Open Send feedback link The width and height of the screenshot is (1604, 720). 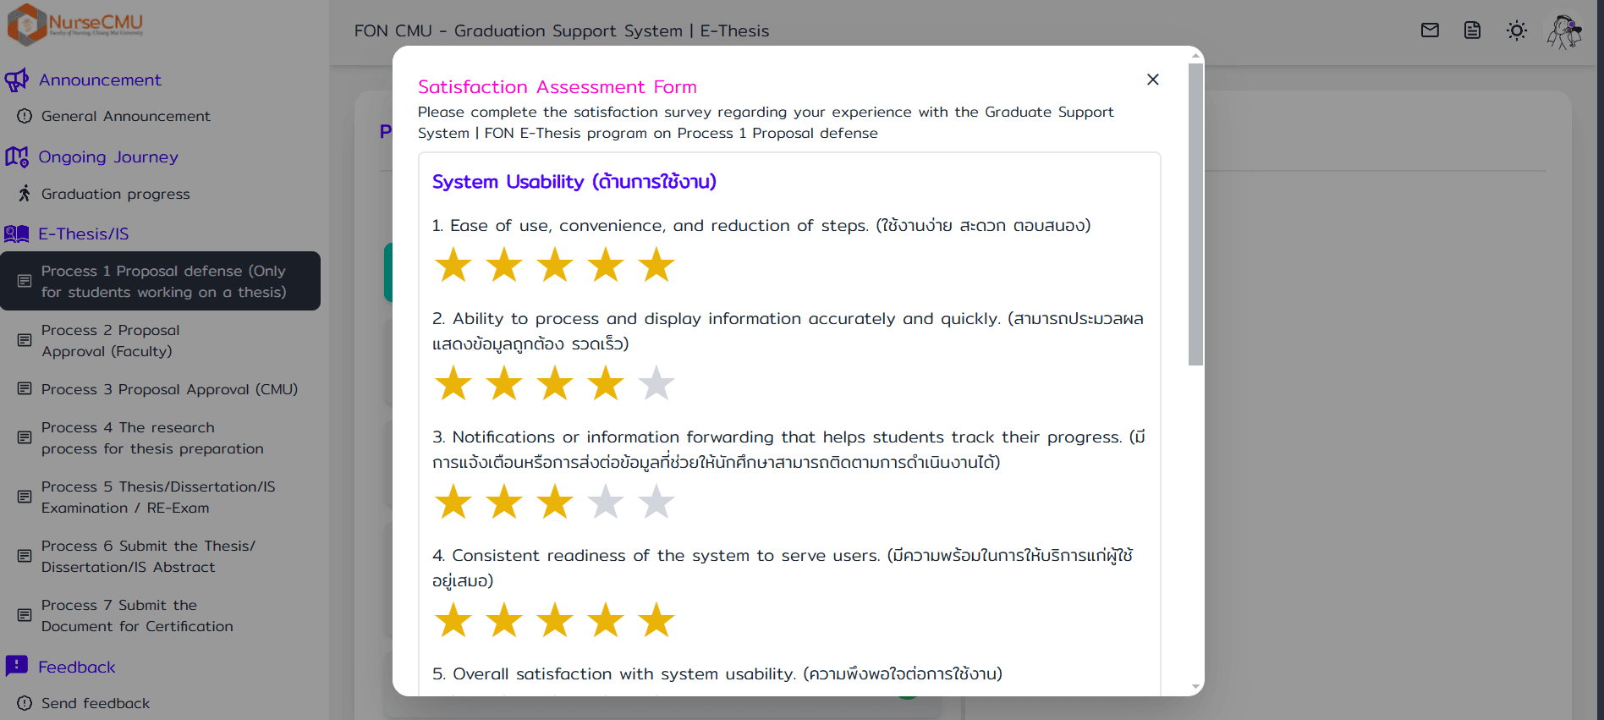(95, 703)
